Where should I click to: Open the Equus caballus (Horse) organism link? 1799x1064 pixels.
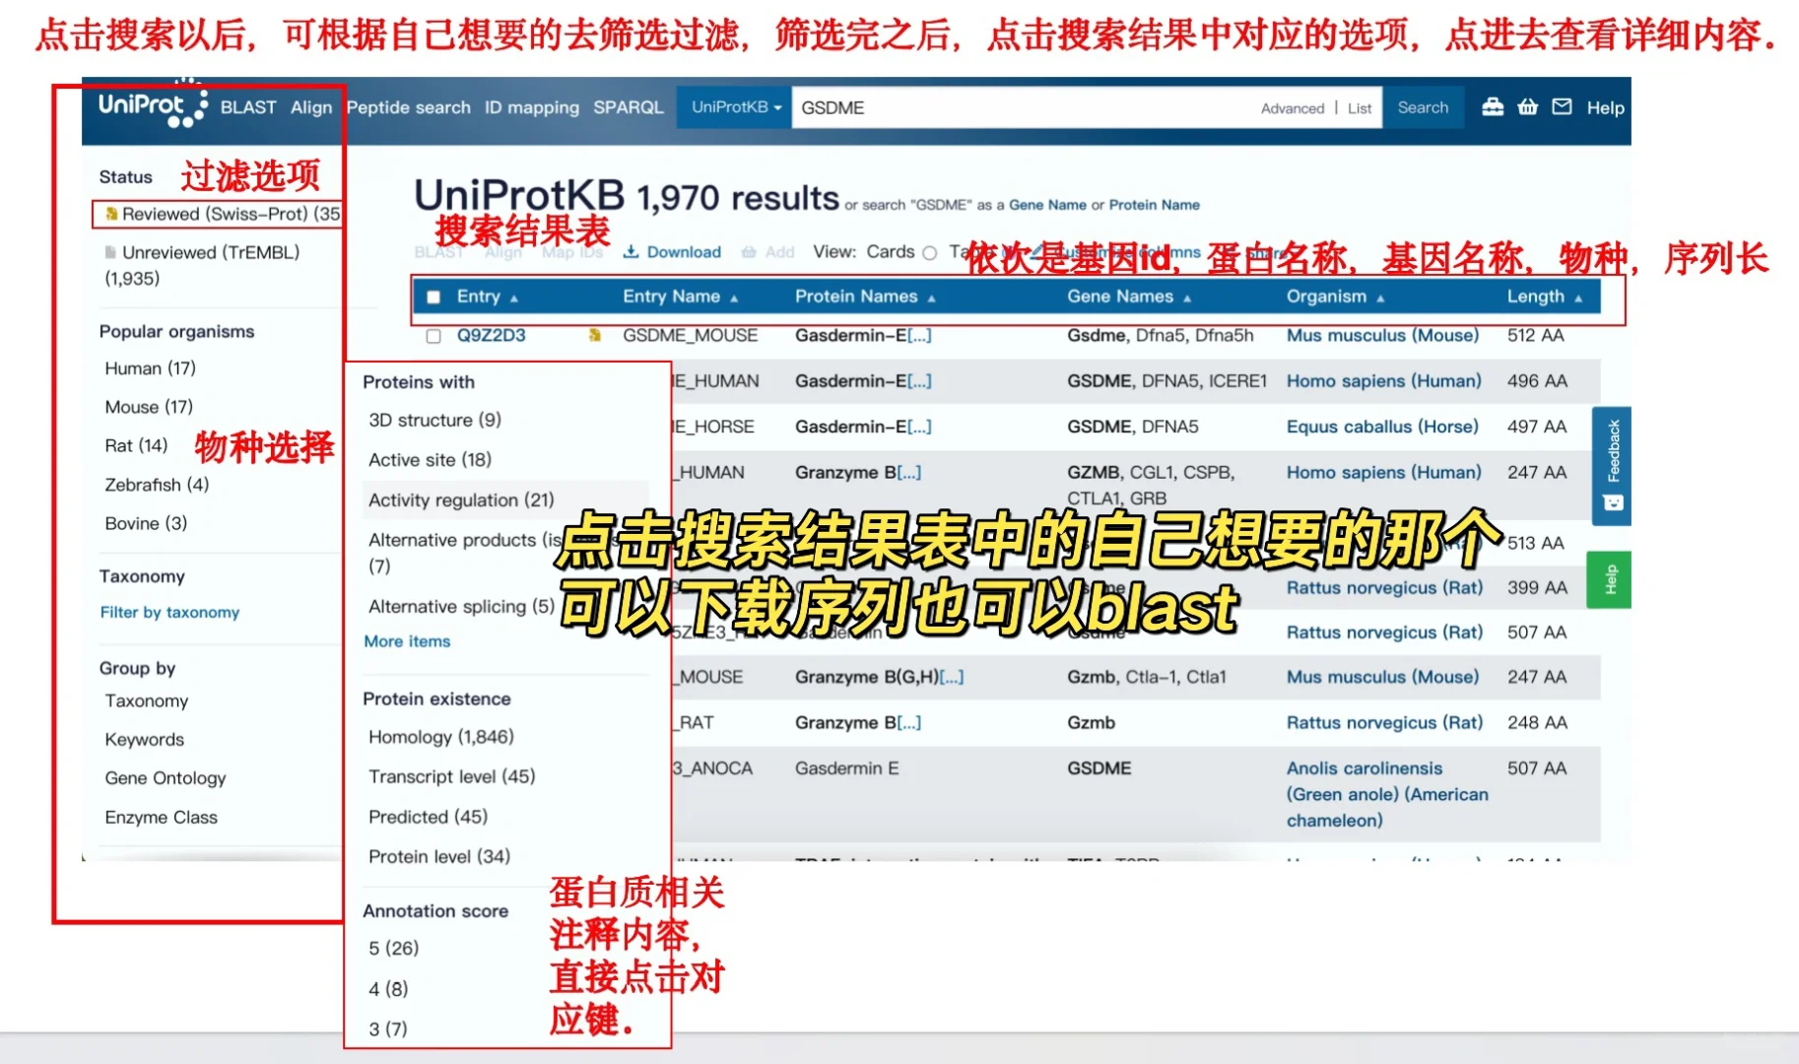tap(1382, 428)
